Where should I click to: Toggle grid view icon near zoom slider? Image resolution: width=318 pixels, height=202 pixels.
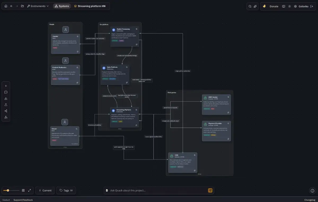coord(23,190)
